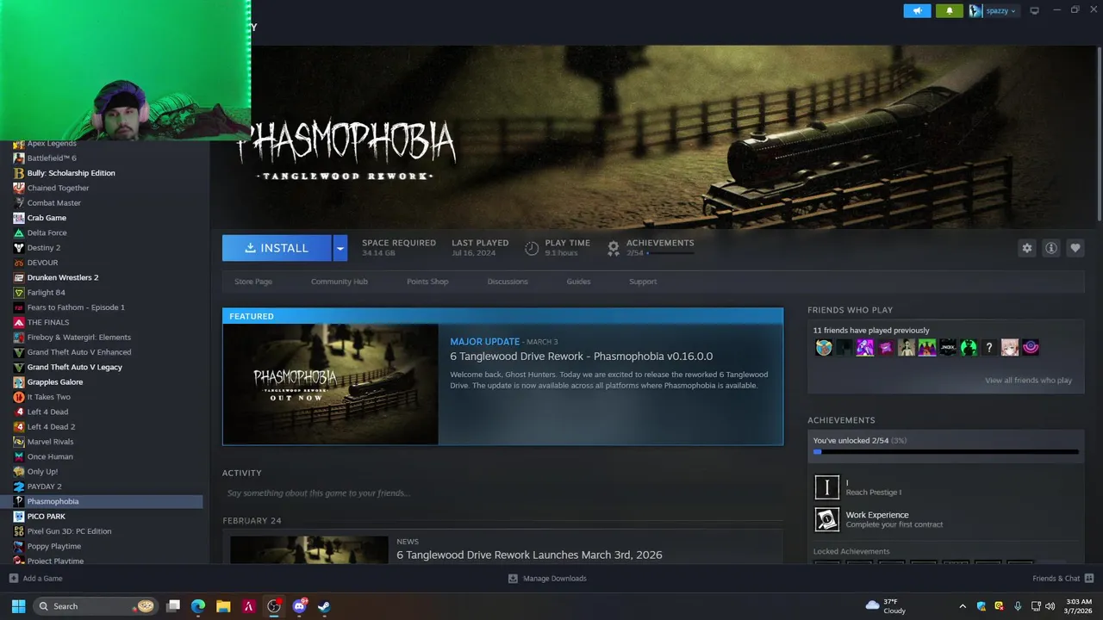
Task: Click THE FINALS icon in library
Action: click(x=19, y=322)
